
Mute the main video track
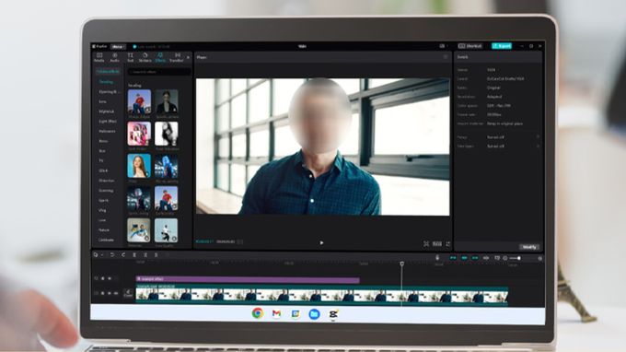click(116, 293)
